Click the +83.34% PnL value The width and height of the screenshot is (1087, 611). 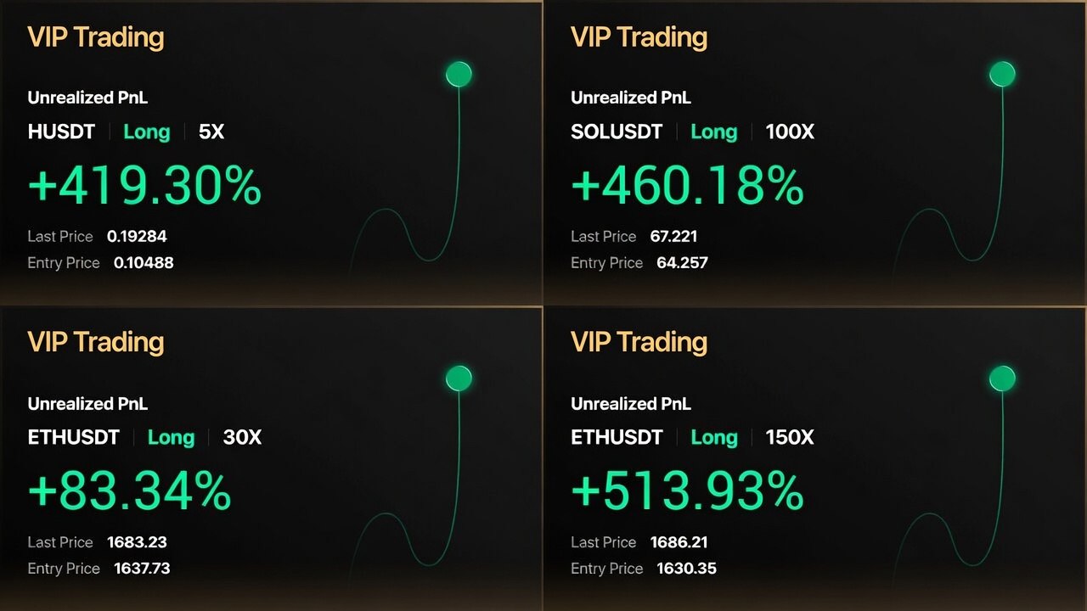coord(129,490)
